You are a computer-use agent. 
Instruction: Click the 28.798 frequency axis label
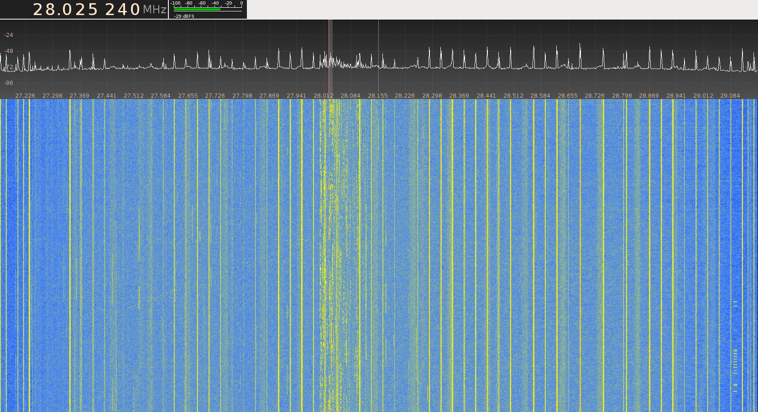[x=622, y=96]
